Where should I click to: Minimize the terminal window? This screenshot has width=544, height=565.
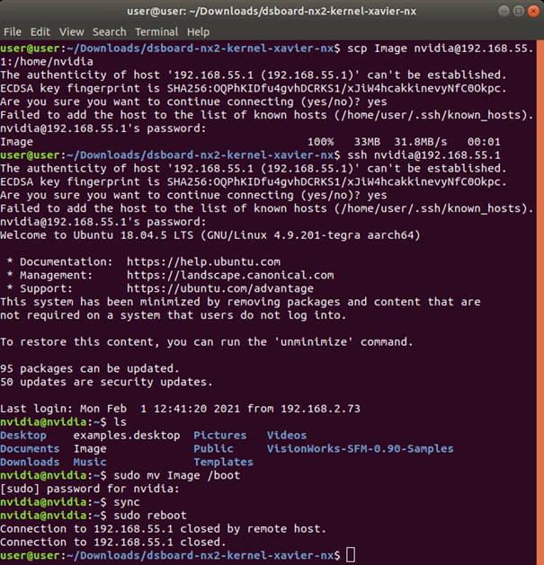click(x=504, y=11)
